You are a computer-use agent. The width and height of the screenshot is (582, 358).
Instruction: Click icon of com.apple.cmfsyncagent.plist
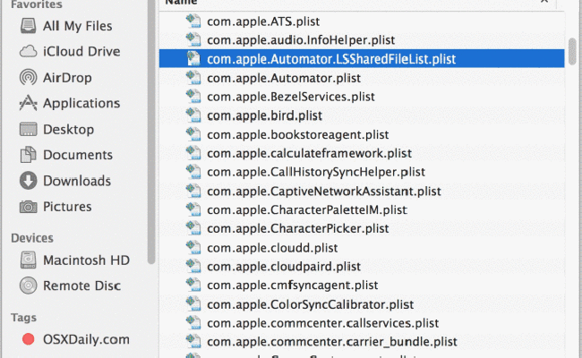tap(193, 285)
